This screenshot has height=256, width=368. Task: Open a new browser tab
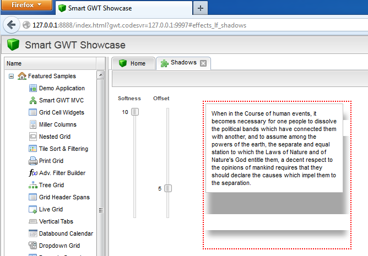point(200,8)
